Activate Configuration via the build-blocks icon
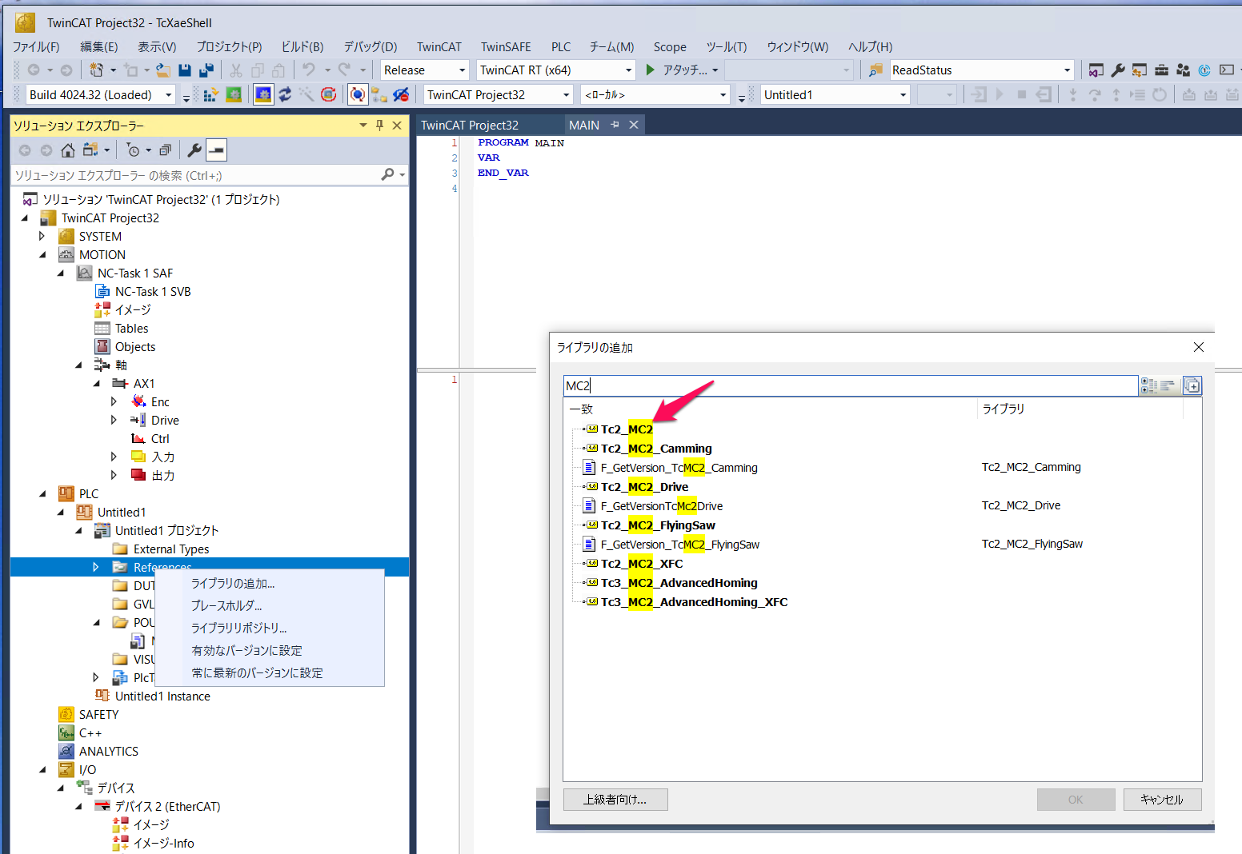1242x854 pixels. coord(210,95)
